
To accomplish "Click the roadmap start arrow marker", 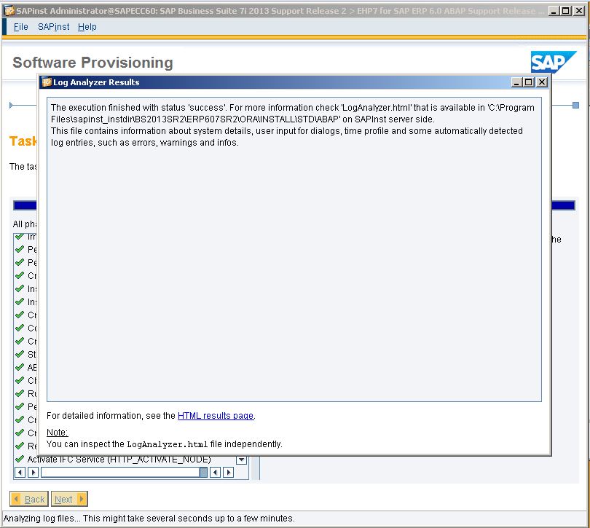I will 11,106.
